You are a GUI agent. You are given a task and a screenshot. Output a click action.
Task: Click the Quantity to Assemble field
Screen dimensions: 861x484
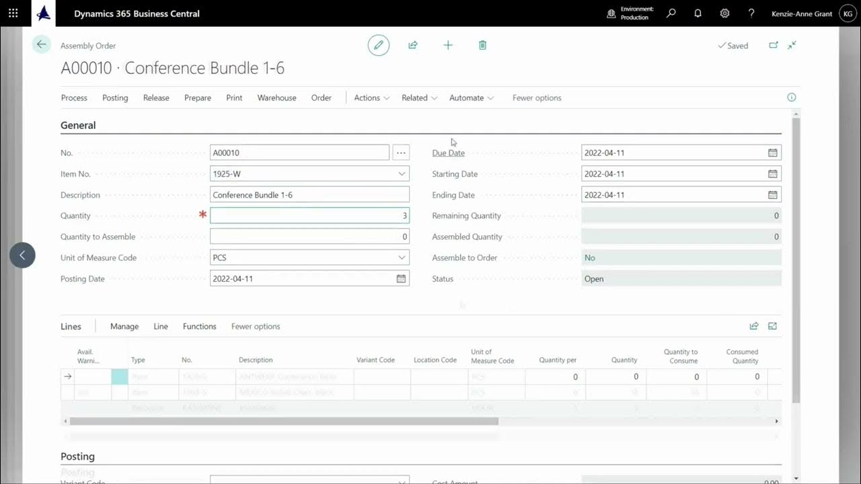coord(309,237)
